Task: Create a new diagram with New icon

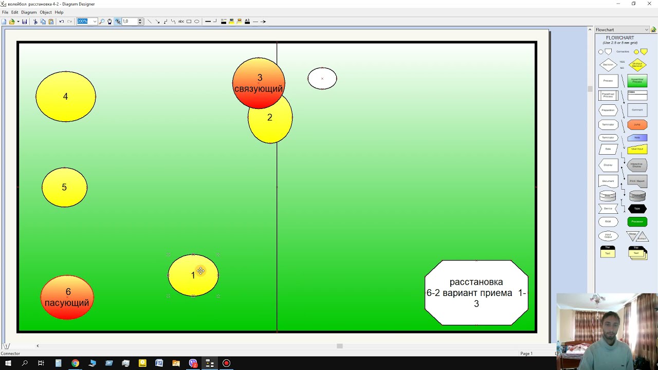Action: pos(4,22)
